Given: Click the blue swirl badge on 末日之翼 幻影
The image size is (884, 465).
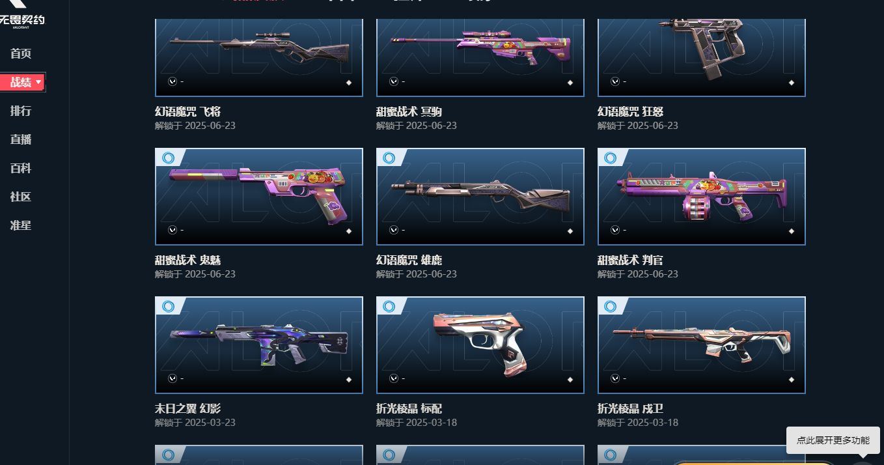Looking at the screenshot, I should tap(168, 306).
